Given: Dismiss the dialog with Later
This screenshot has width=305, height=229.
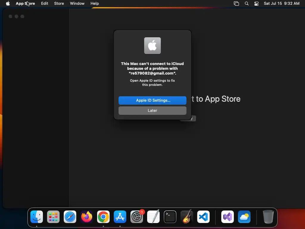Looking at the screenshot, I should click(x=152, y=110).
